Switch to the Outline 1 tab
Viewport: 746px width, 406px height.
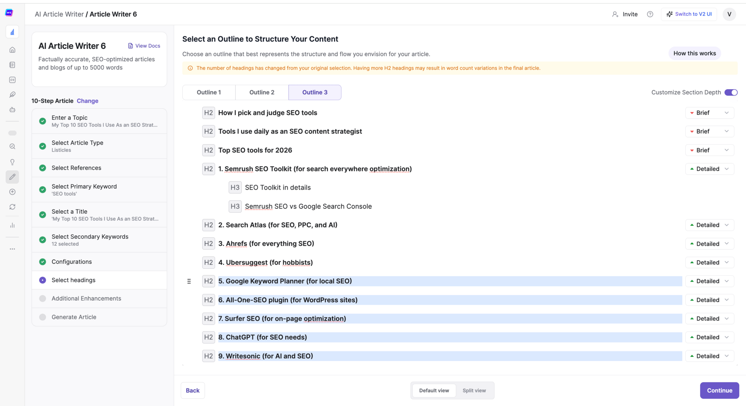[x=209, y=92]
